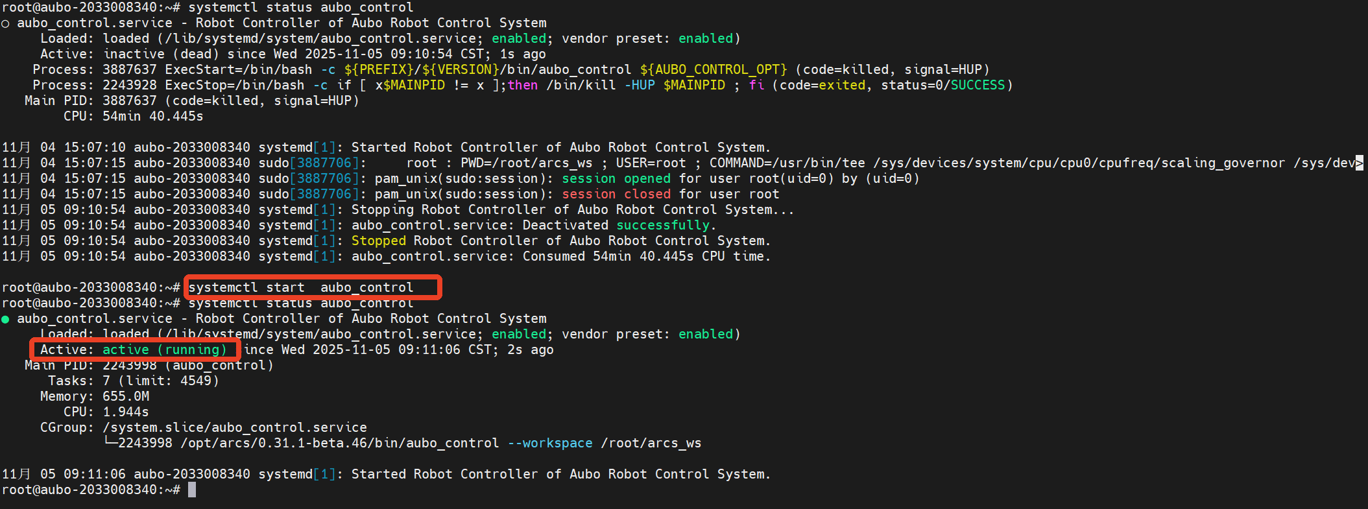Click the '/system.slice/aubo_control.service' CGroup path

pyautogui.click(x=235, y=428)
